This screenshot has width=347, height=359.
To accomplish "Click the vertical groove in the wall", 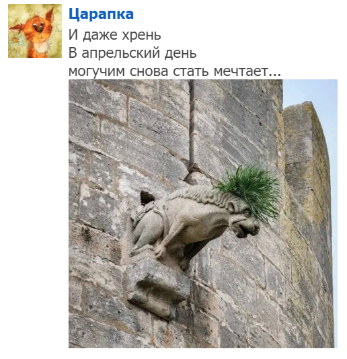I will 192,124.
